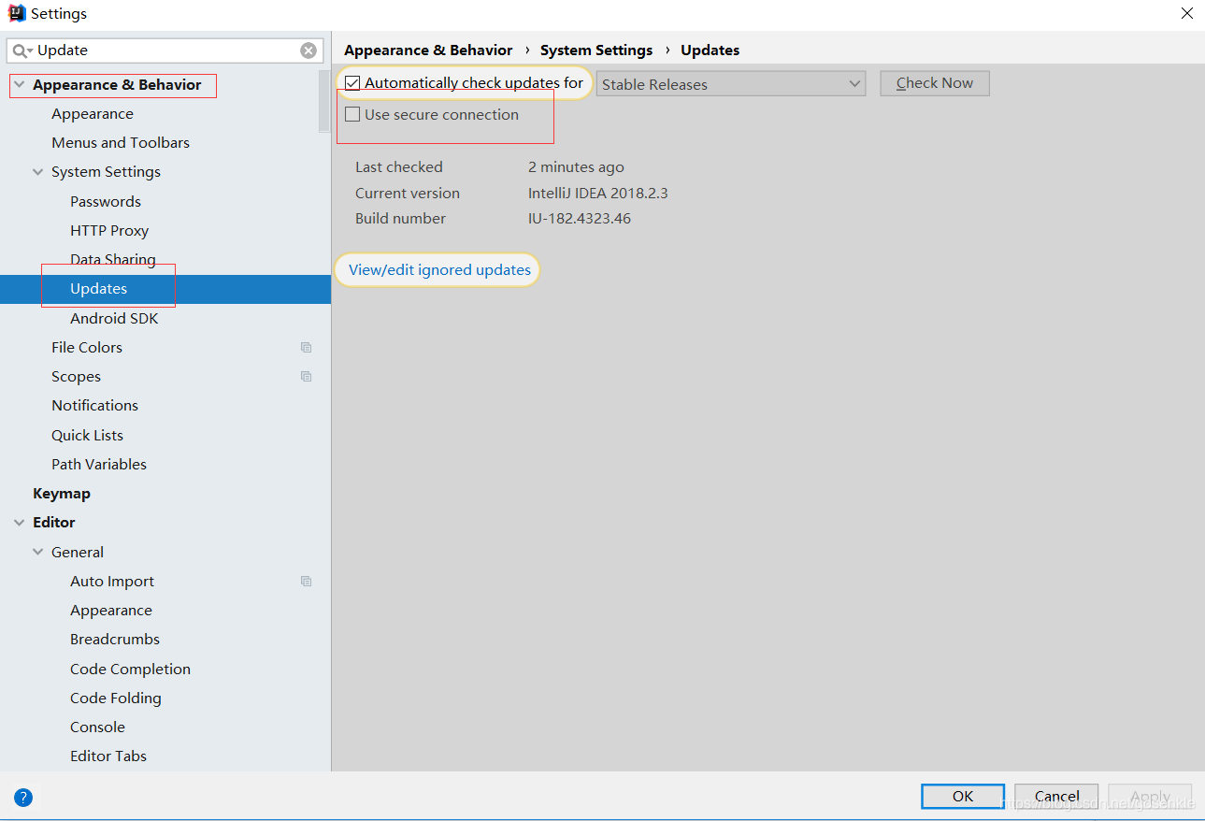1205x821 pixels.
Task: Click the project-level icon beside Auto Import
Action: tap(306, 581)
